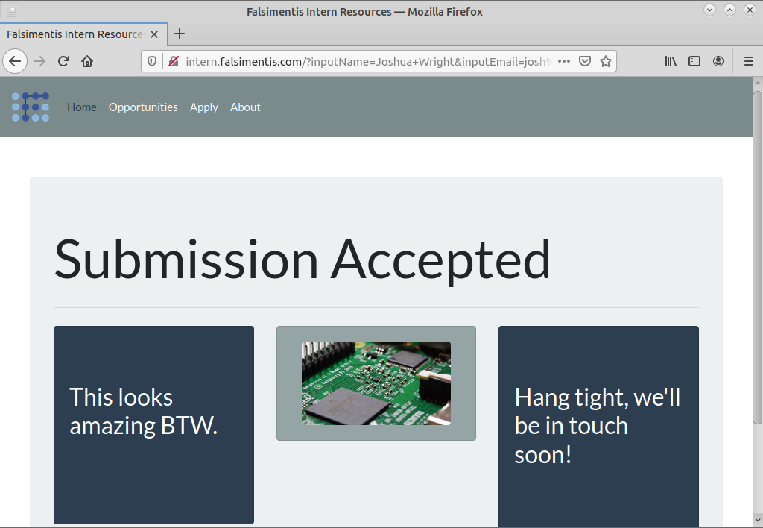View insecure connection padlock details
This screenshot has width=763, height=528.
click(173, 61)
